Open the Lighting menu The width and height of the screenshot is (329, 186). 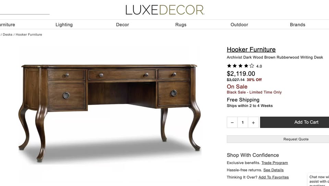pos(64,25)
